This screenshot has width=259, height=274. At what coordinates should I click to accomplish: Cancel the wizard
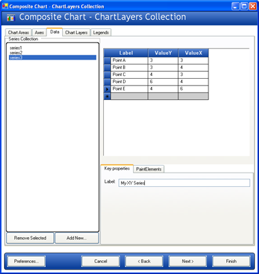(x=100, y=261)
